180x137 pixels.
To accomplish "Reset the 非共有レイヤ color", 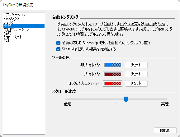I will (x=136, y=65).
